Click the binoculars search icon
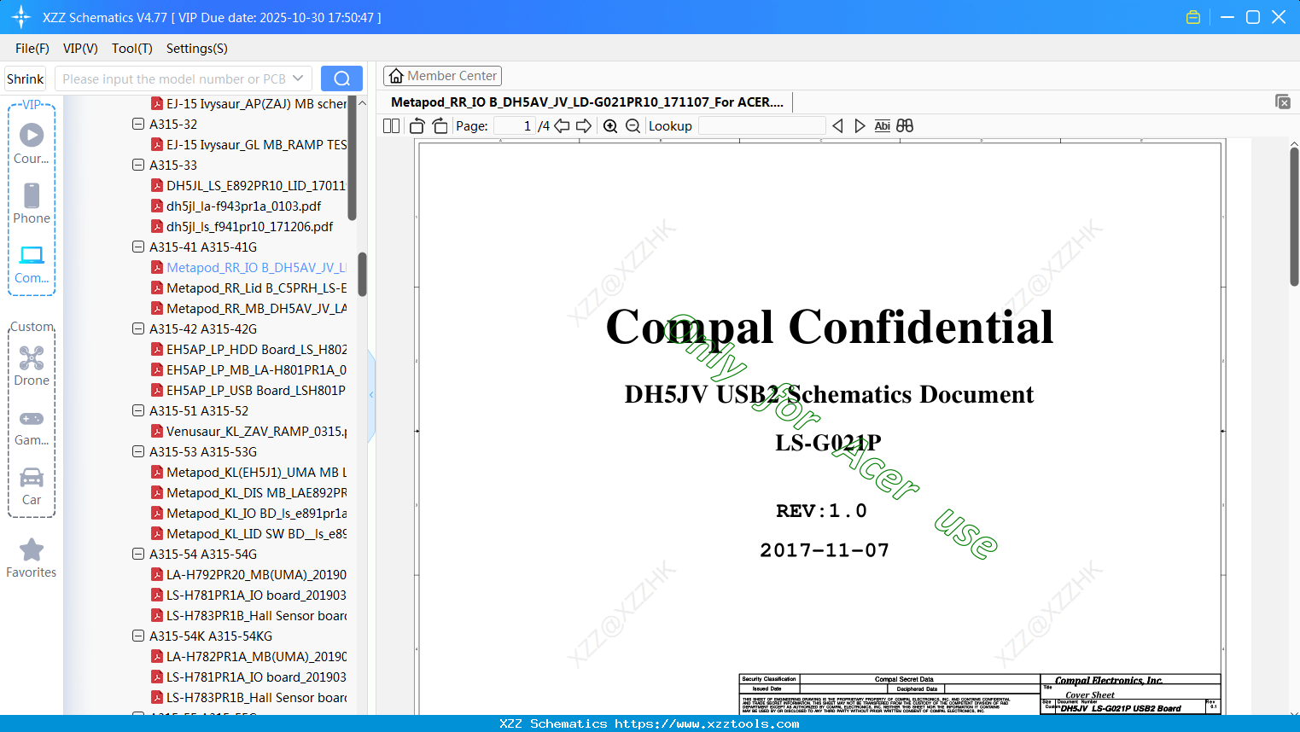The height and width of the screenshot is (732, 1300). pos(905,126)
